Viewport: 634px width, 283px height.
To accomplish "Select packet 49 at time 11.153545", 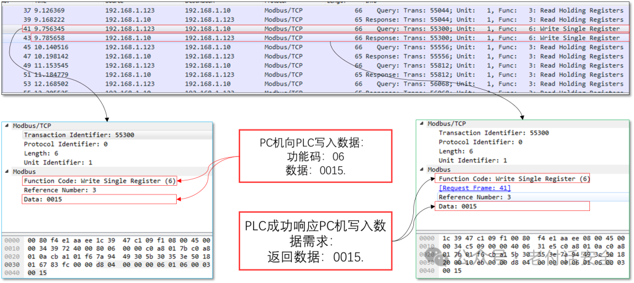I will [316, 66].
